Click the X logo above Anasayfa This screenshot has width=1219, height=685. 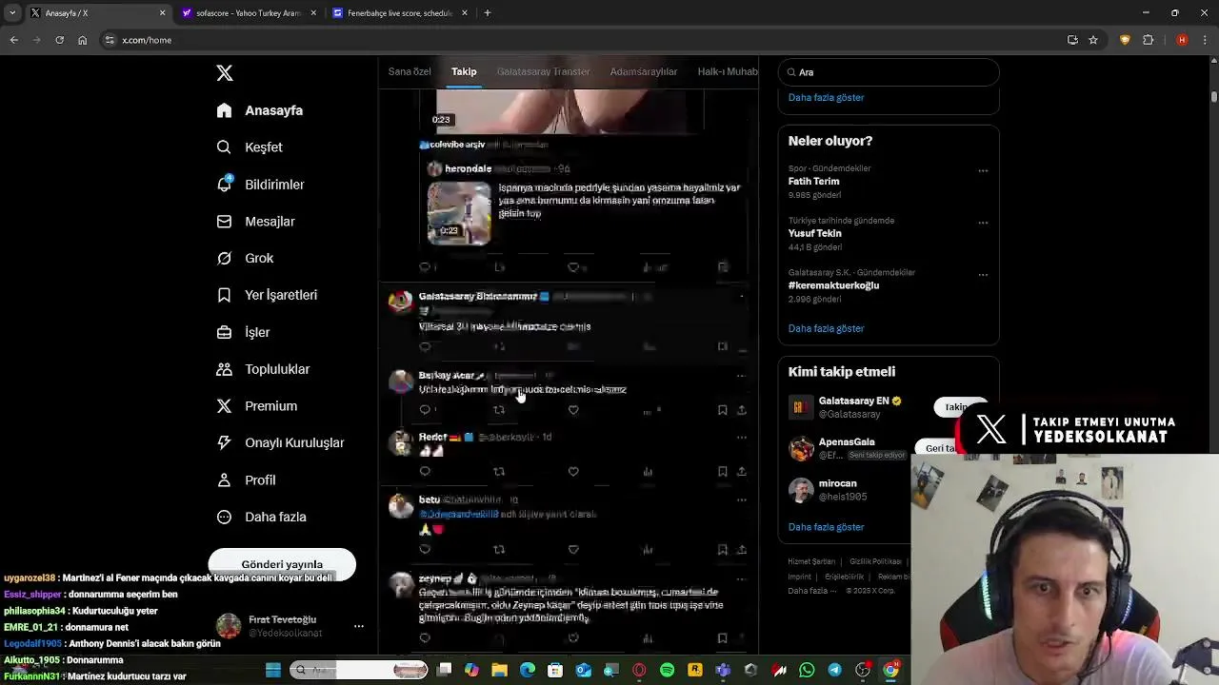tap(225, 73)
